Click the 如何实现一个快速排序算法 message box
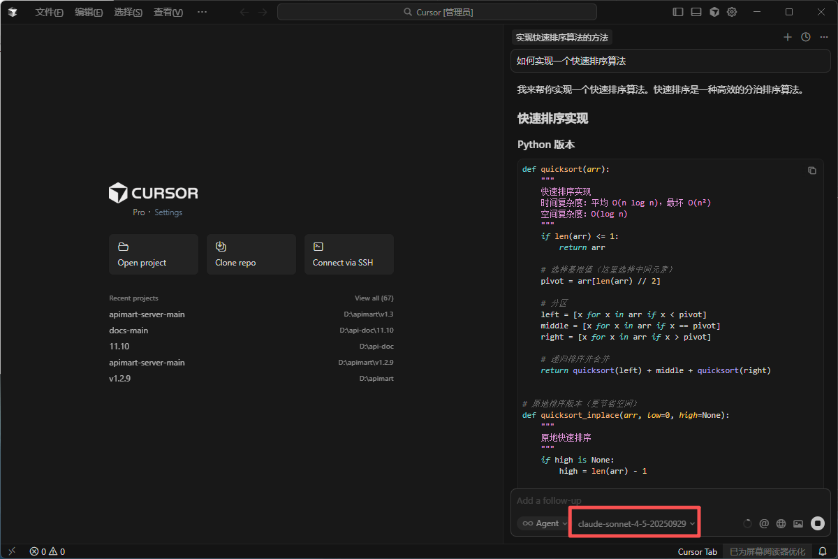Viewport: 838px width, 559px height. 670,61
